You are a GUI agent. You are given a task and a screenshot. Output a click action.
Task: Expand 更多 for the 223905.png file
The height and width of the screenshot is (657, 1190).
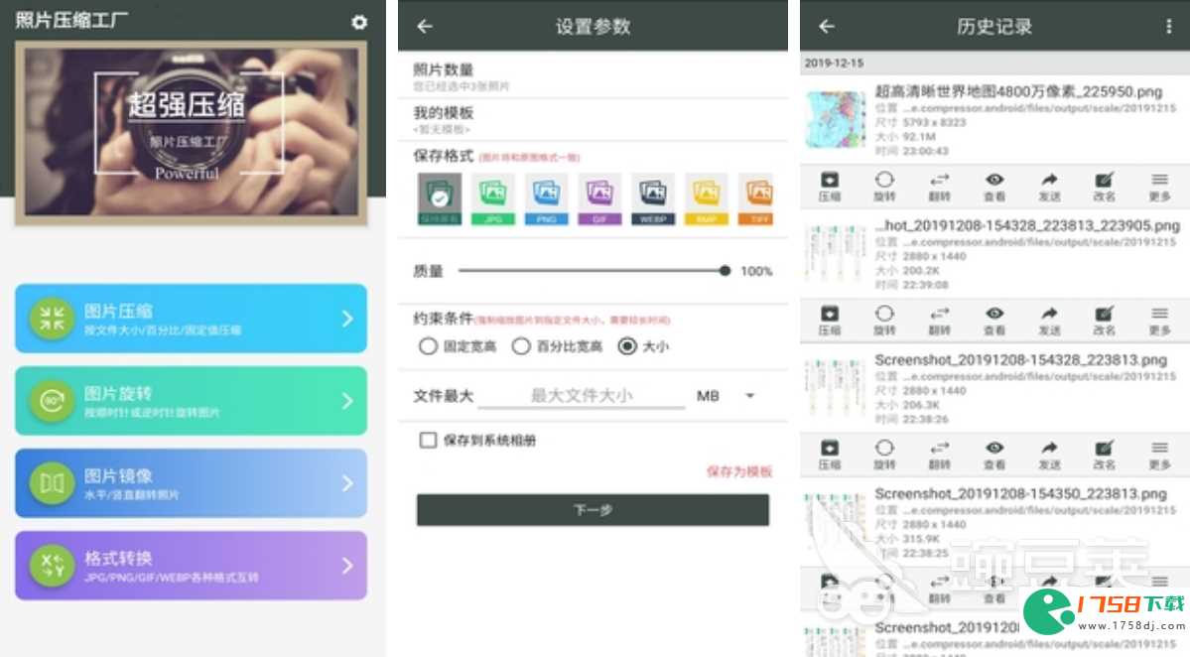click(x=1159, y=321)
